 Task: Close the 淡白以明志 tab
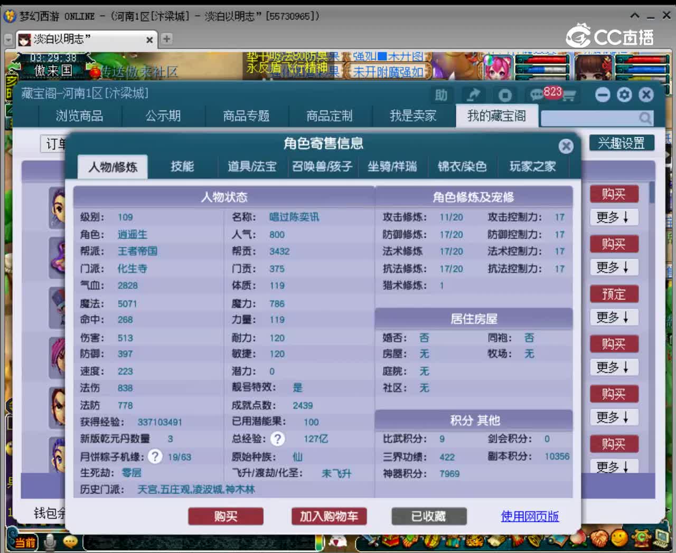149,40
